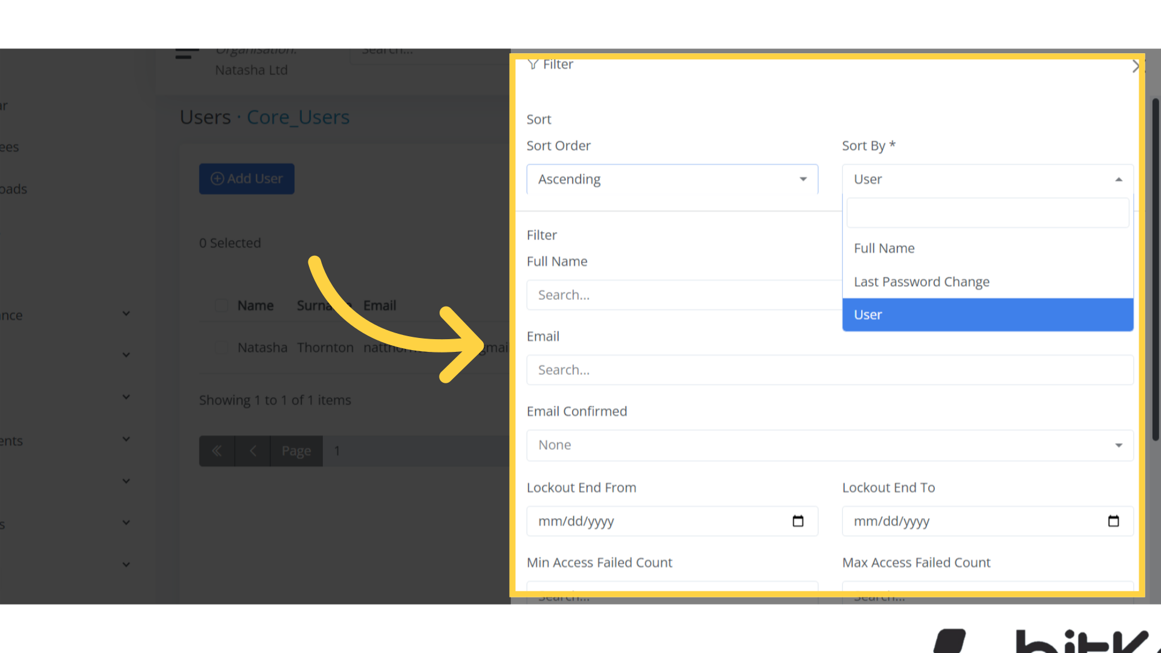Open the Sort Order Ascending dropdown

672,180
